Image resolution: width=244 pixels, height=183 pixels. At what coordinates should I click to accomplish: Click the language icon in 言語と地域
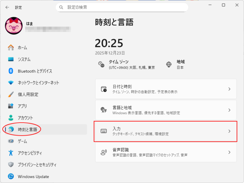point(104,110)
